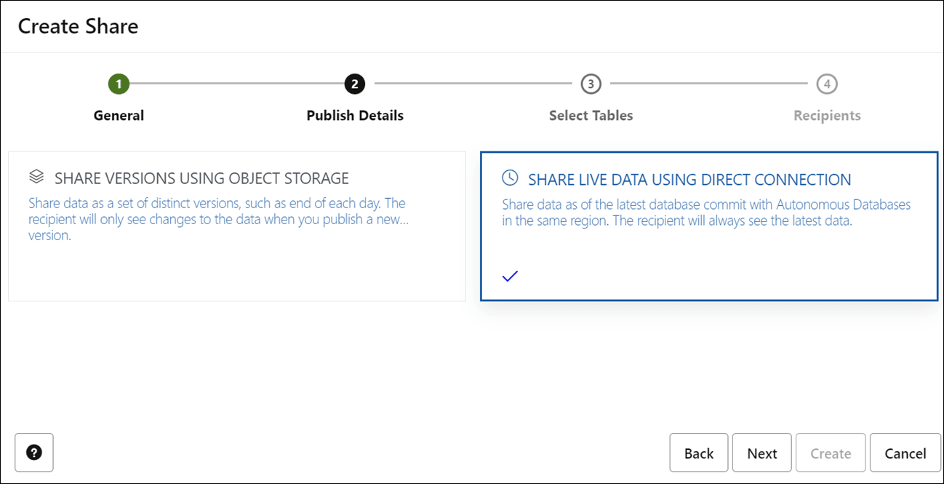Select SHARE LIVE DATA USING DIRECT CONNECTION option
This screenshot has height=484, width=944.
709,226
